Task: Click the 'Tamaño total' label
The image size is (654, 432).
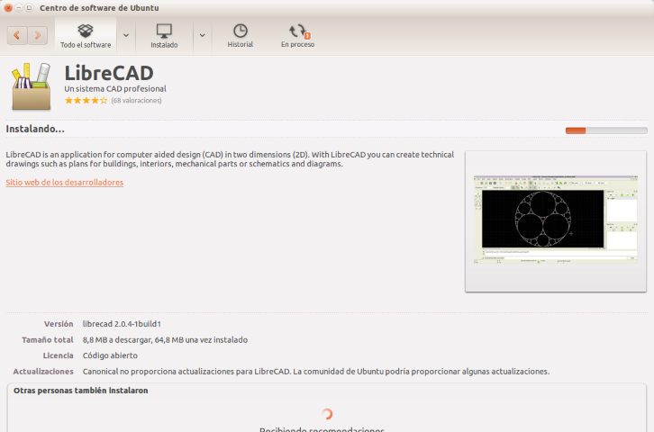Action: (x=48, y=340)
